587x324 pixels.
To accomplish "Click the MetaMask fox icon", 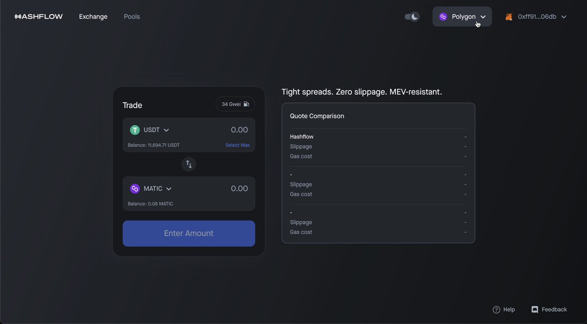I will click(x=509, y=17).
